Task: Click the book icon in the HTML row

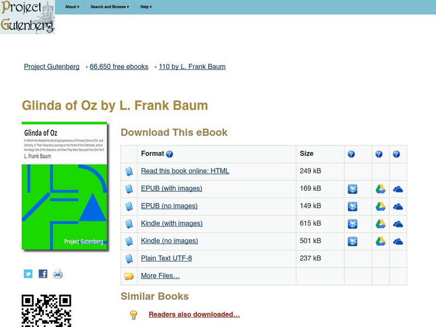Action: (x=129, y=171)
